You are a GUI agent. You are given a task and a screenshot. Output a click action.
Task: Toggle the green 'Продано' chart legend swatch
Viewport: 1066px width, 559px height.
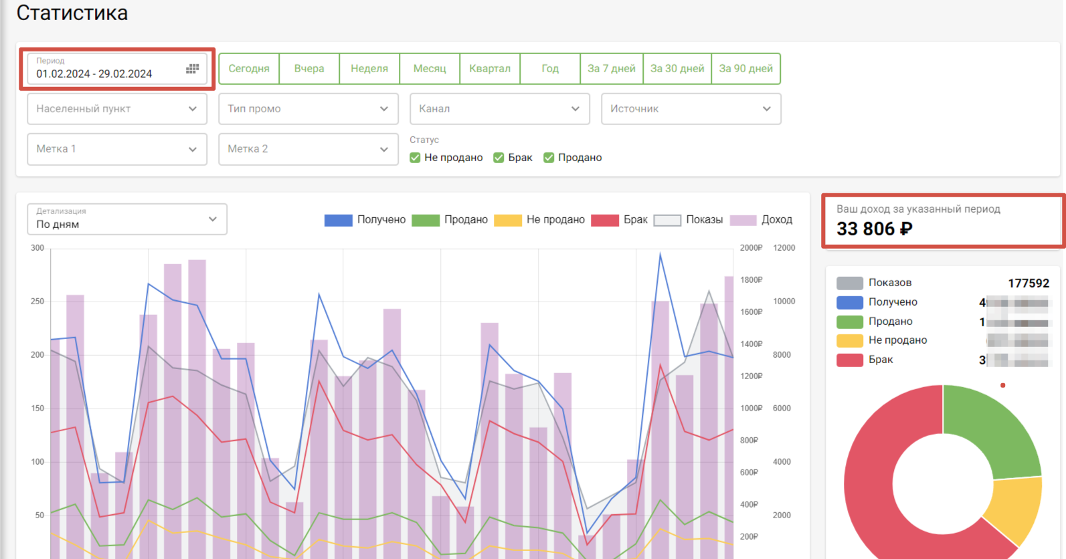426,221
